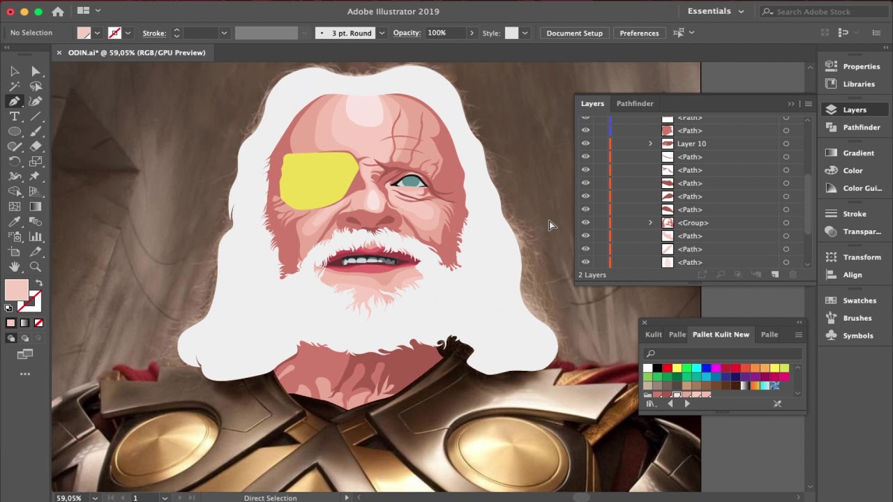Pick the Paintbrush tool

click(x=36, y=131)
